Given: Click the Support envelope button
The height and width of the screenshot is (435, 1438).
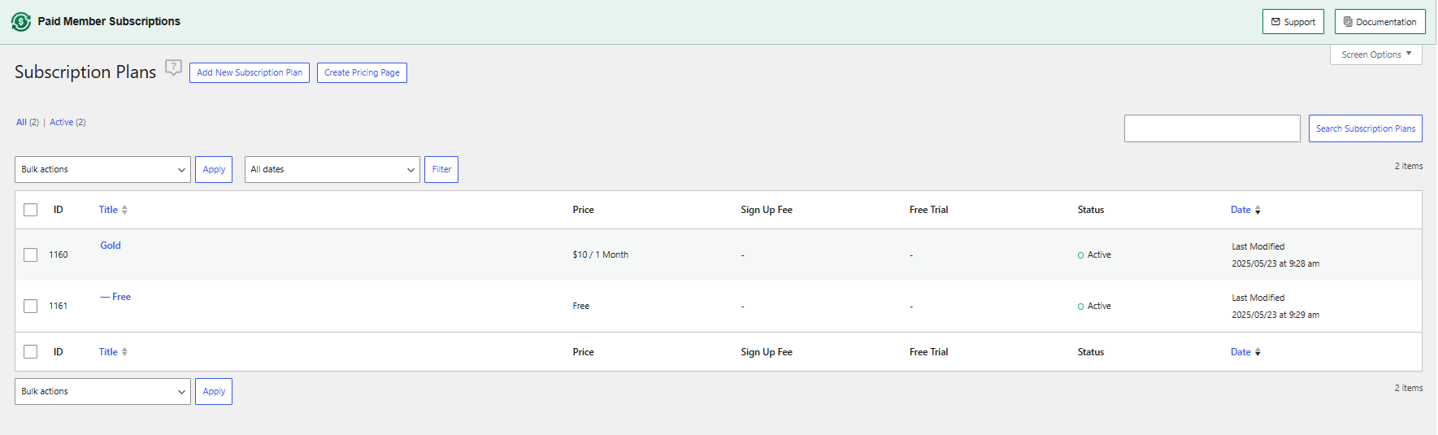Looking at the screenshot, I should pos(1292,22).
